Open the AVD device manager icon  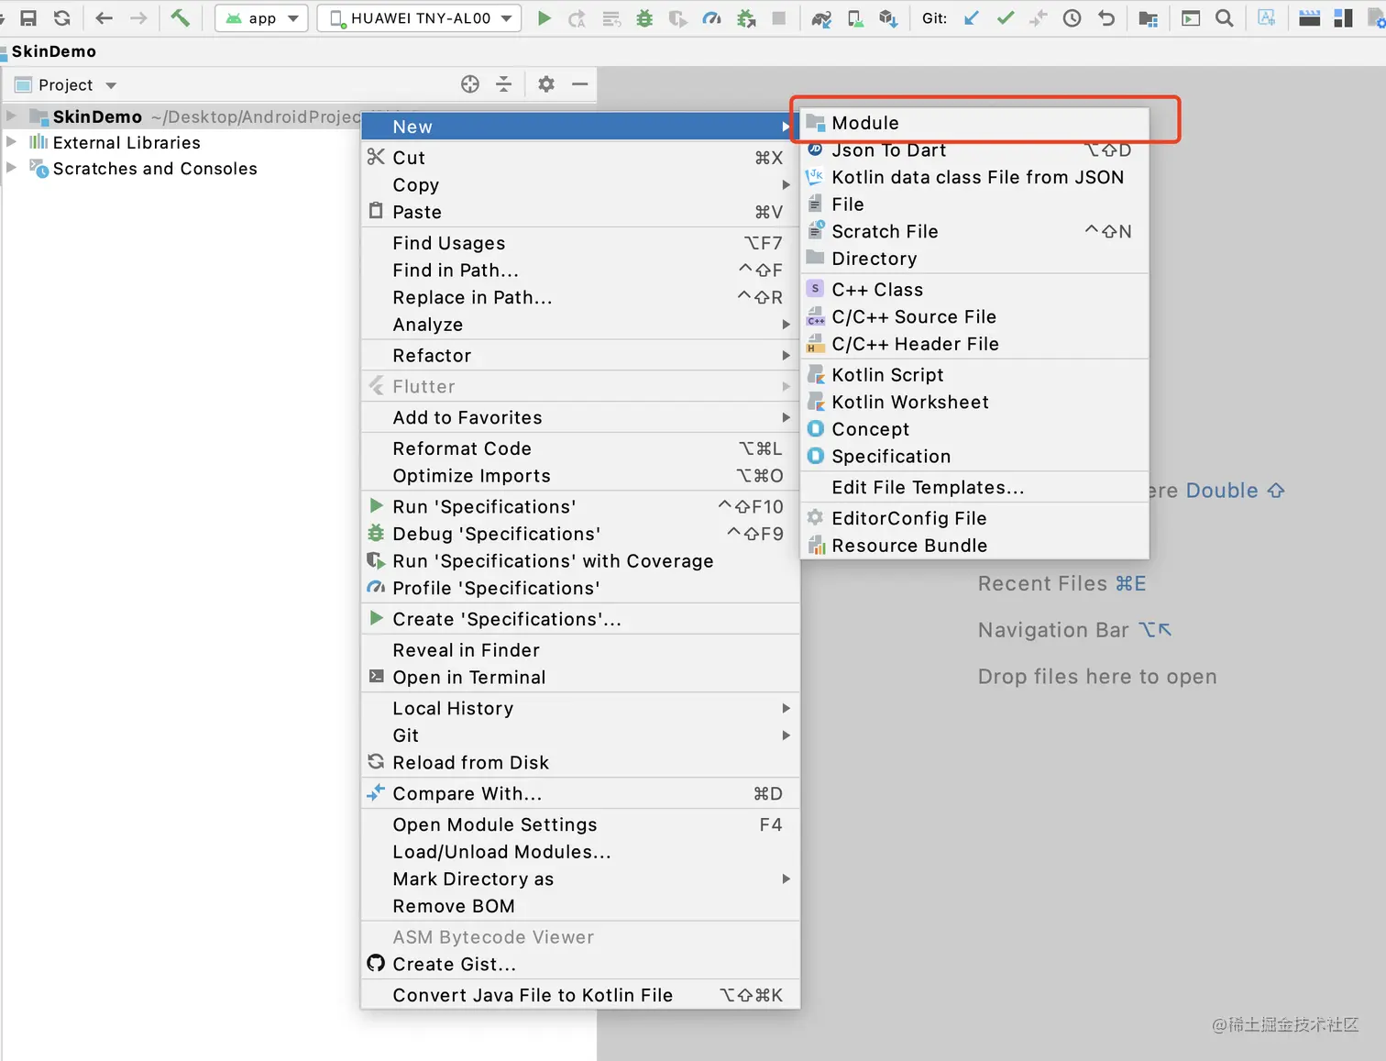click(855, 18)
